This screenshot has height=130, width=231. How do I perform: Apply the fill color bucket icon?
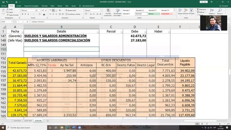click(x=39, y=14)
